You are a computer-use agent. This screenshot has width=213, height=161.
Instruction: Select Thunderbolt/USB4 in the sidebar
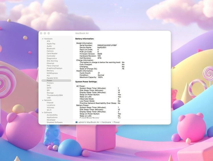pyautogui.click(x=55, y=95)
